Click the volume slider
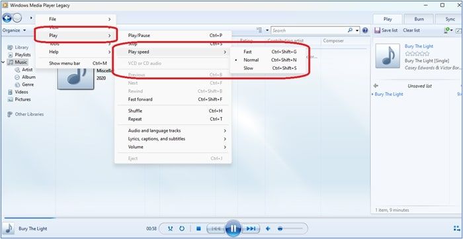The height and width of the screenshot is (239, 463). tap(290, 228)
